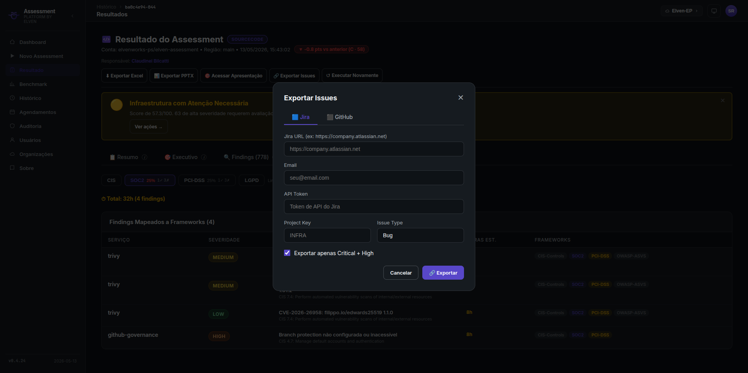Click the HIGH severity badge
This screenshot has height=373, width=748.
219,336
